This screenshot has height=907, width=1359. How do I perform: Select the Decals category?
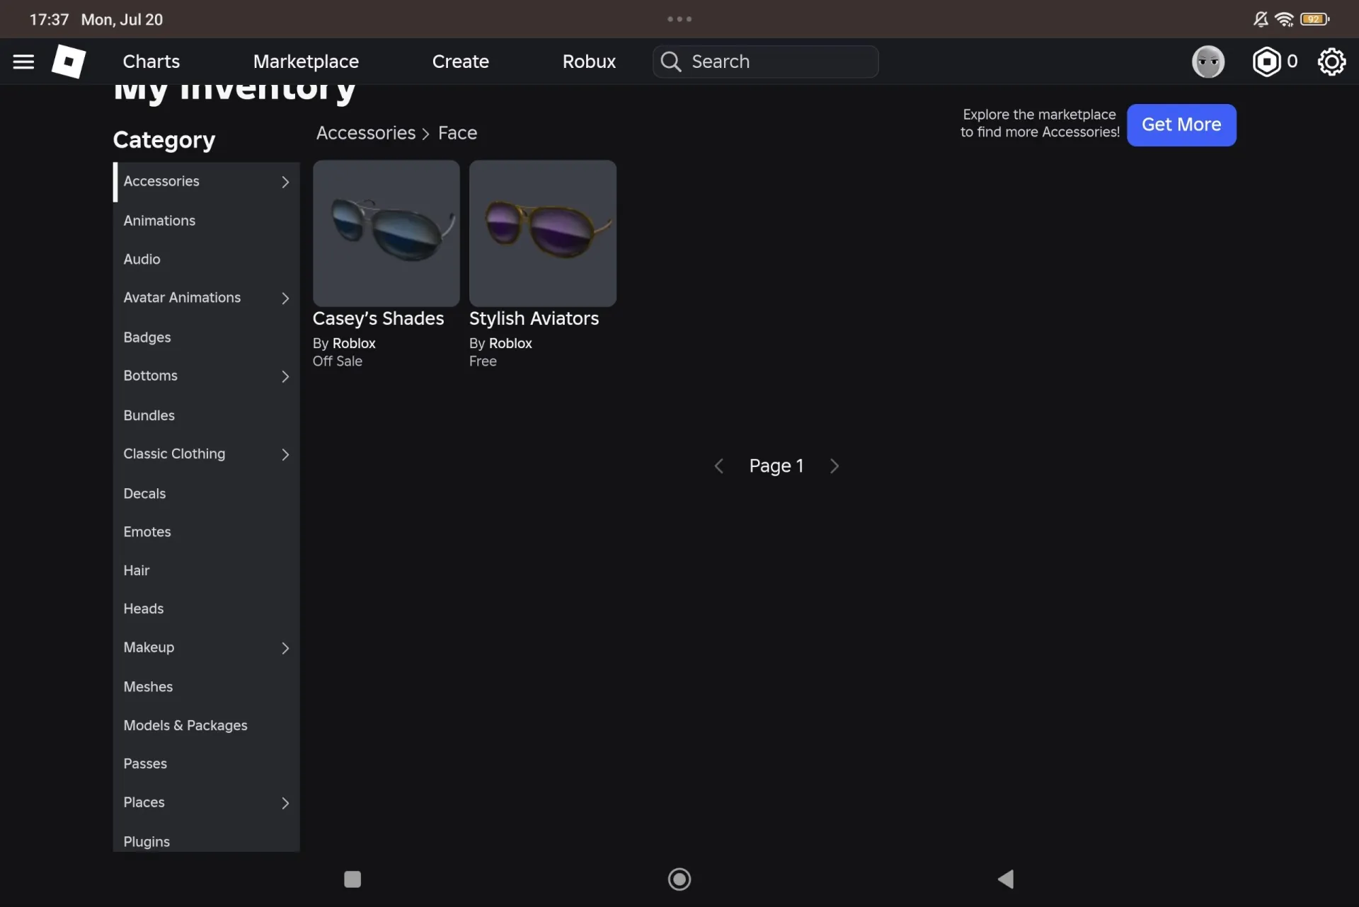206,493
